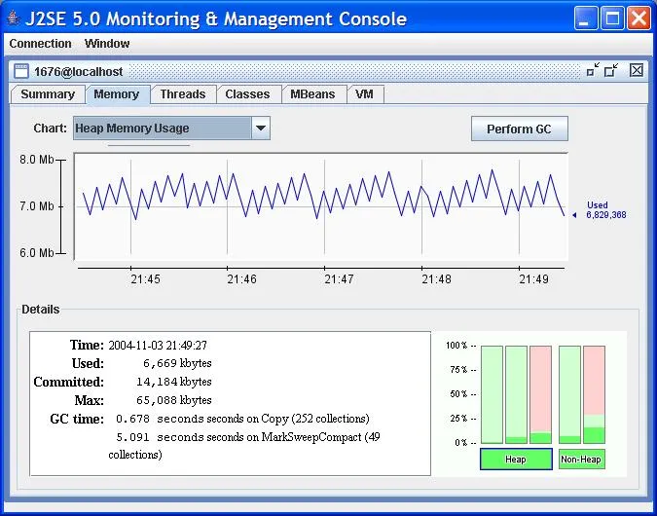
Task: Close the J2SE Monitoring Console window
Action: pos(639,18)
